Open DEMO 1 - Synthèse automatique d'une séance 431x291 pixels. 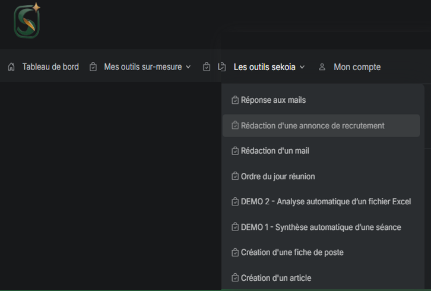321,227
